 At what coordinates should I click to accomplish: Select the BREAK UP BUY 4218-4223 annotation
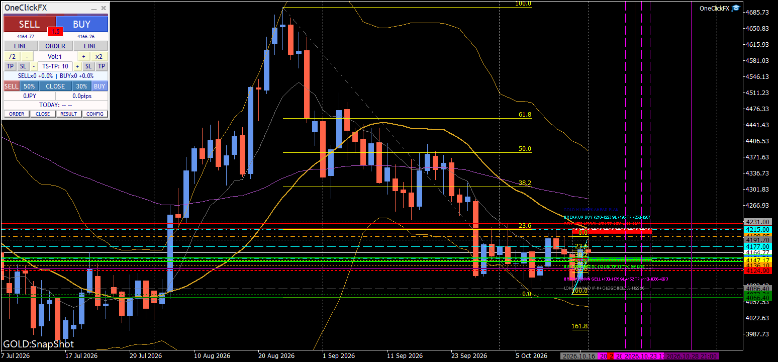607,217
